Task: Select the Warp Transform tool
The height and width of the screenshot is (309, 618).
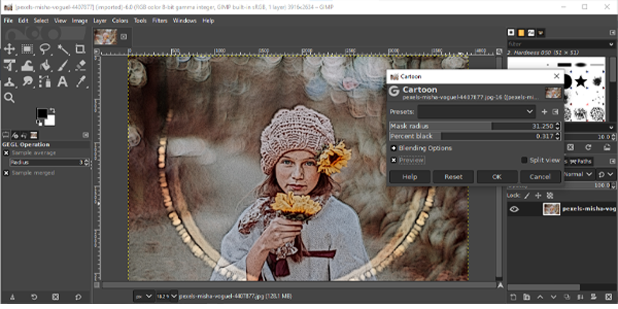Action: tap(27, 65)
